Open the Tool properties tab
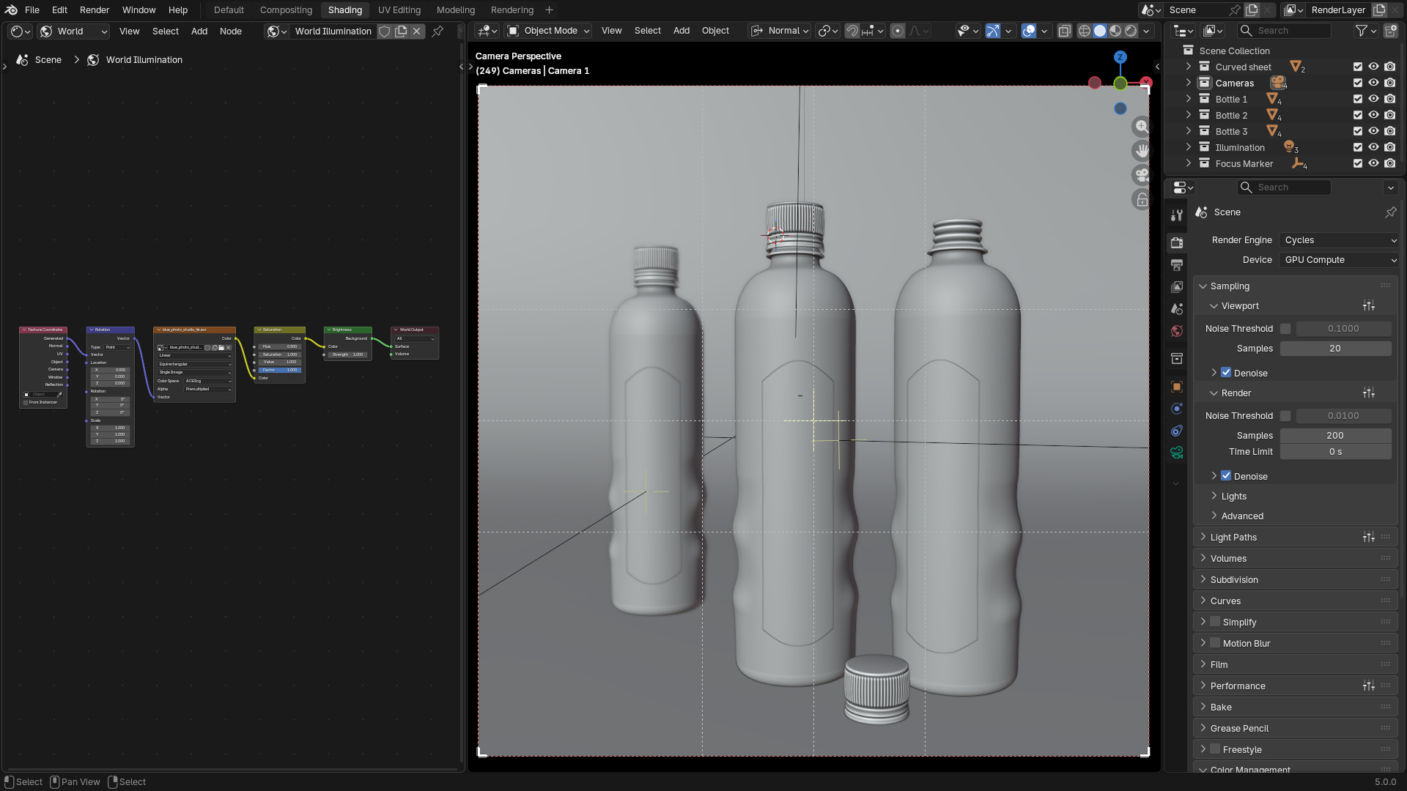This screenshot has height=791, width=1407. click(x=1177, y=215)
